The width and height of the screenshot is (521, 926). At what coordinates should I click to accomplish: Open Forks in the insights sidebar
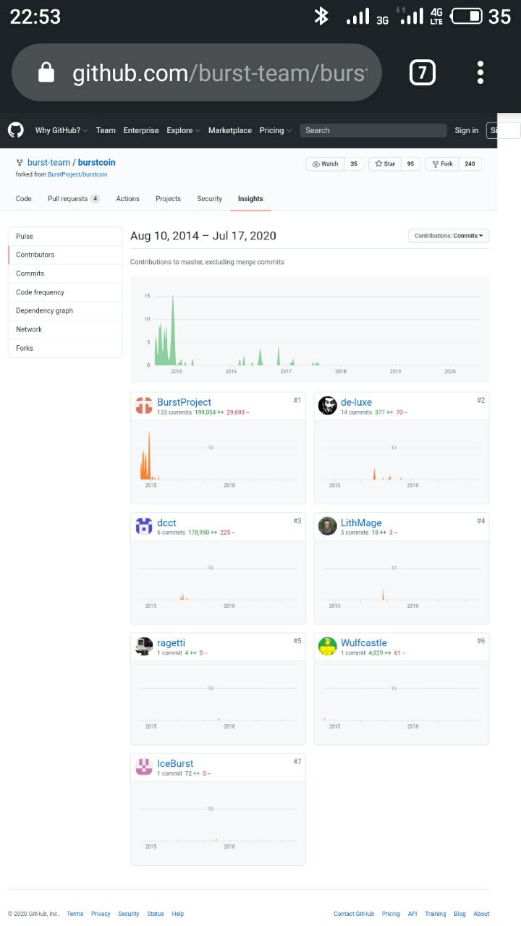click(x=65, y=348)
